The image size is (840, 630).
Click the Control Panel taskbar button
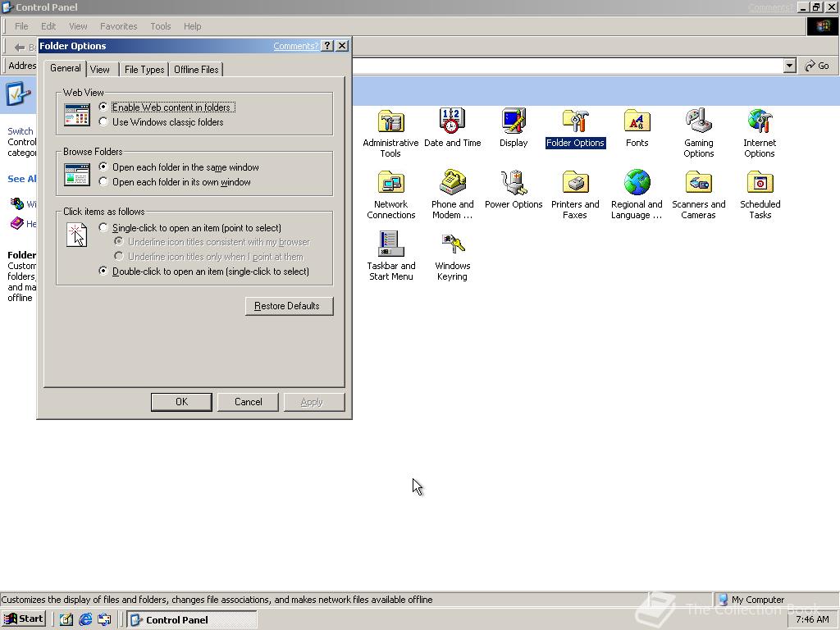click(192, 620)
